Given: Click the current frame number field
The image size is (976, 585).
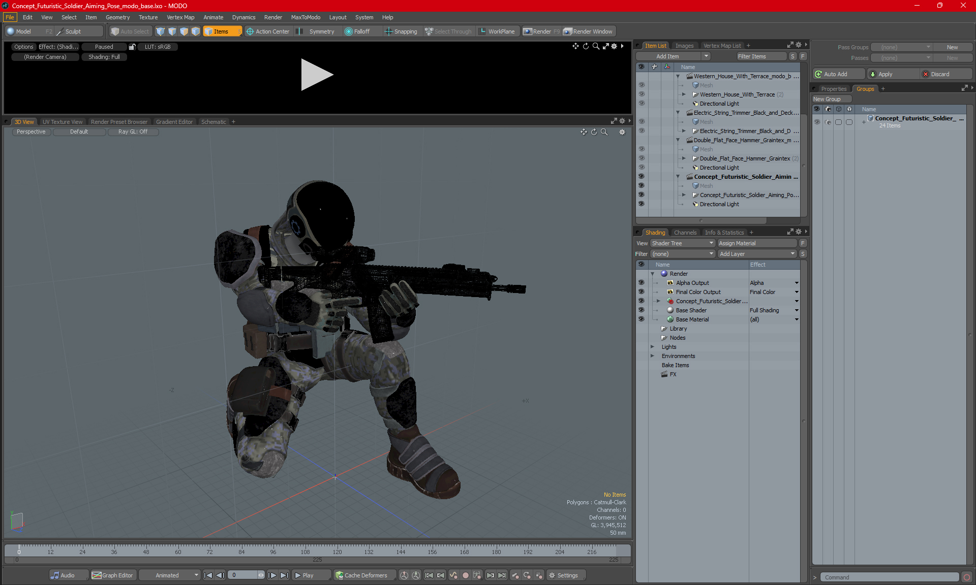Looking at the screenshot, I should pyautogui.click(x=243, y=575).
